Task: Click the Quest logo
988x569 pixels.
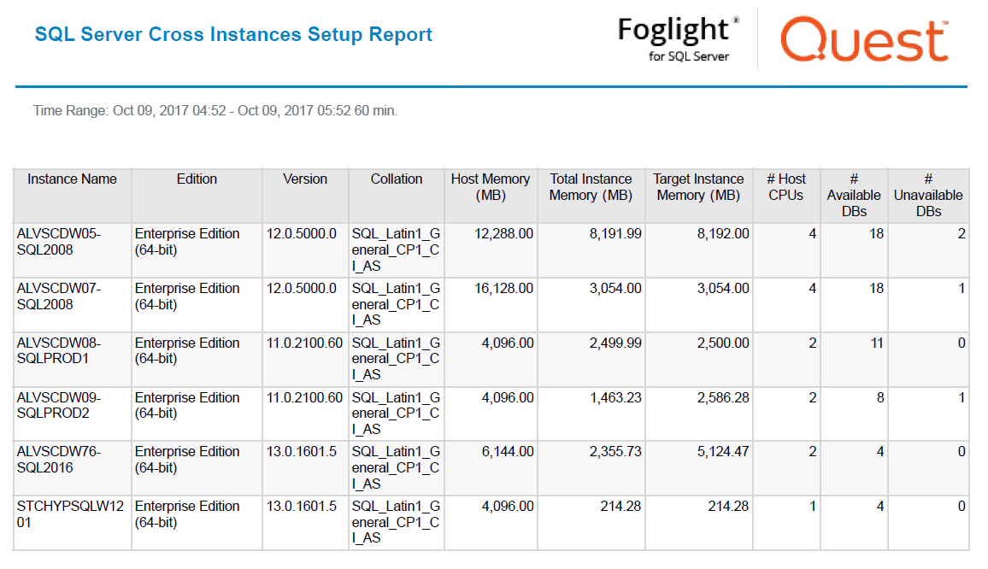Action: click(x=864, y=40)
